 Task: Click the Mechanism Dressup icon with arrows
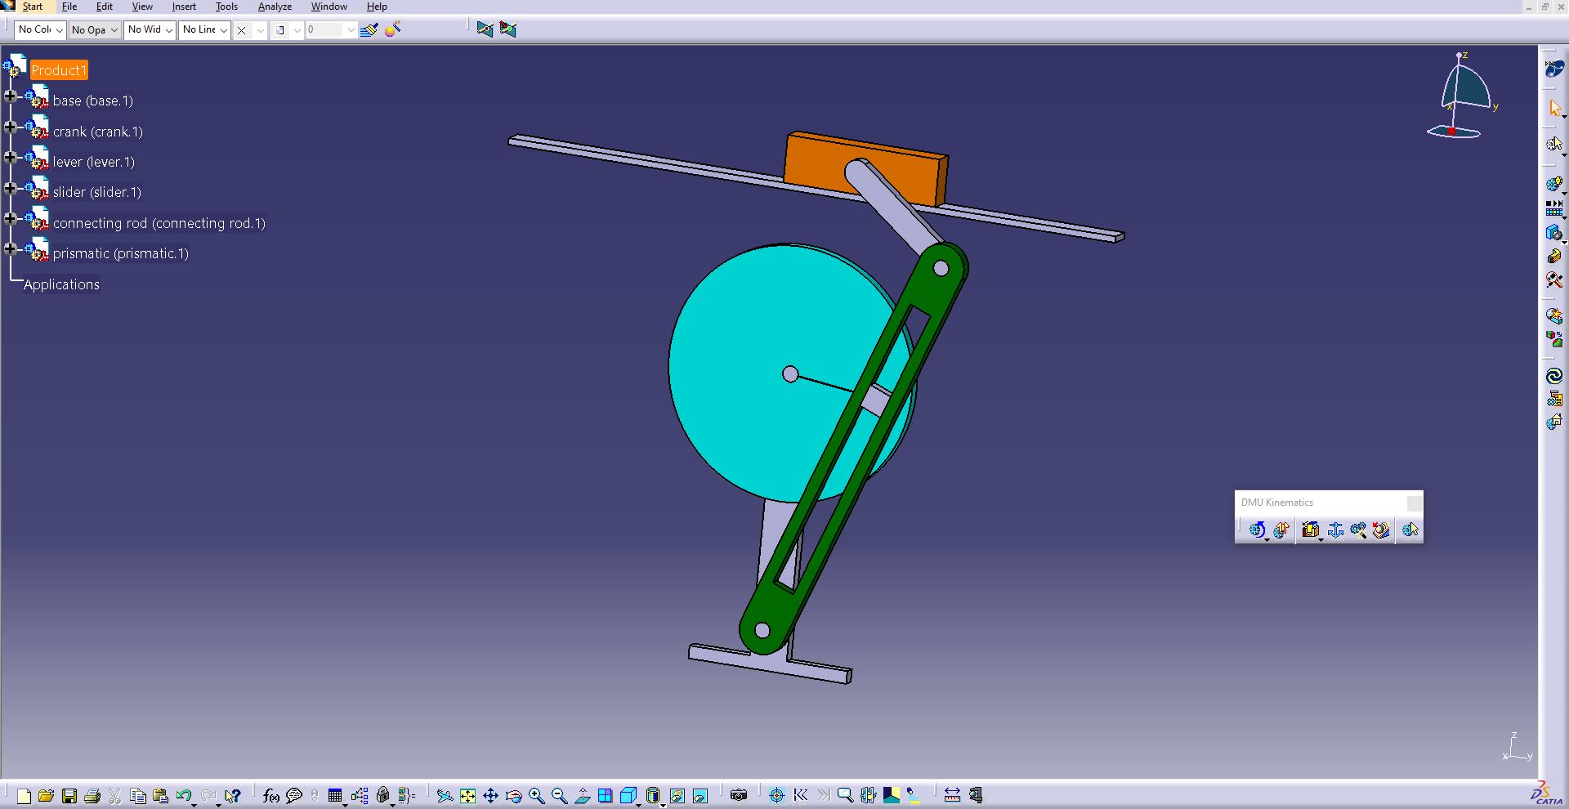pos(1281,530)
